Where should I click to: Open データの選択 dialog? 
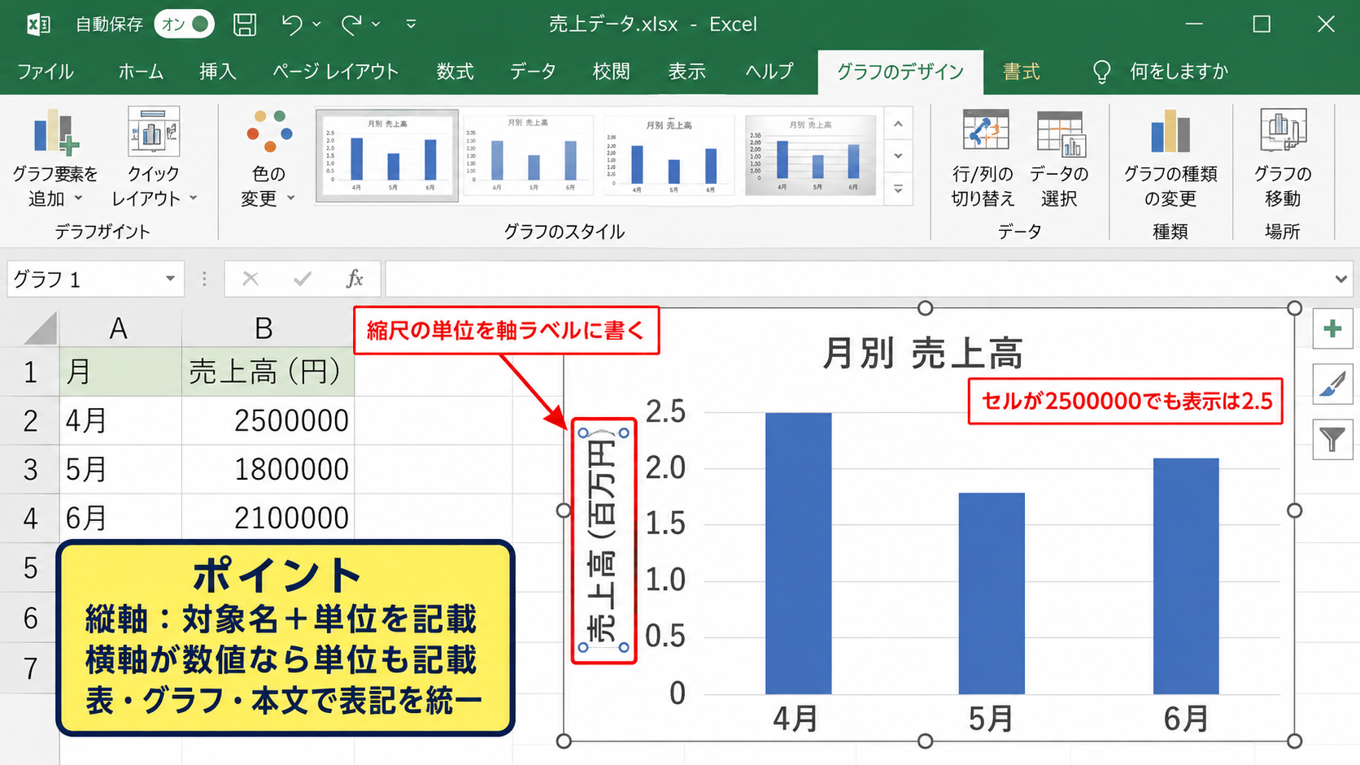coord(1059,158)
